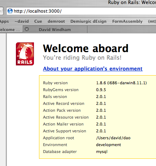Click the Database adapter label
Viewport: 156px width, 166px height.
coord(60,152)
